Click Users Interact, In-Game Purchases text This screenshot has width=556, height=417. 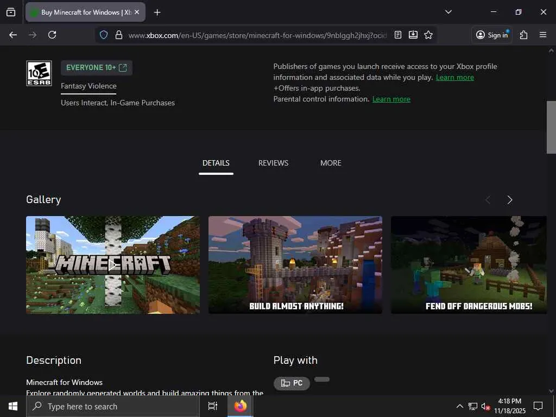118,103
